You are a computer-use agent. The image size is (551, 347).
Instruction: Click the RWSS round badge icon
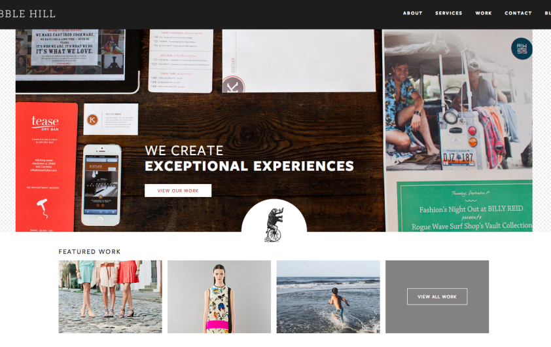tap(522, 48)
